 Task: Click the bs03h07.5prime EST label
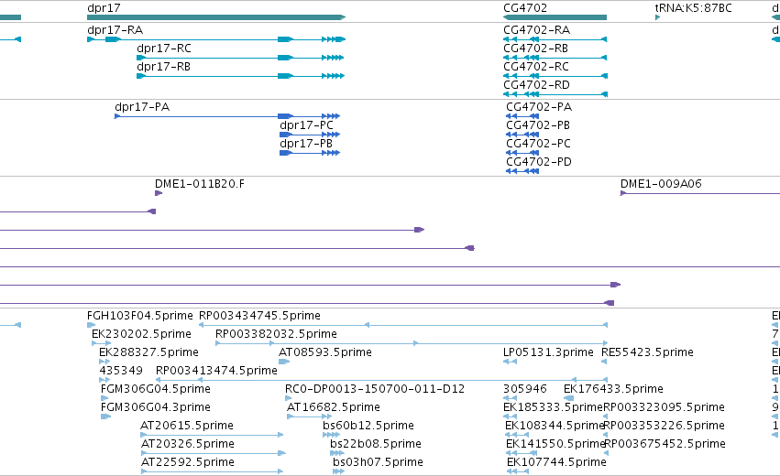[378, 462]
